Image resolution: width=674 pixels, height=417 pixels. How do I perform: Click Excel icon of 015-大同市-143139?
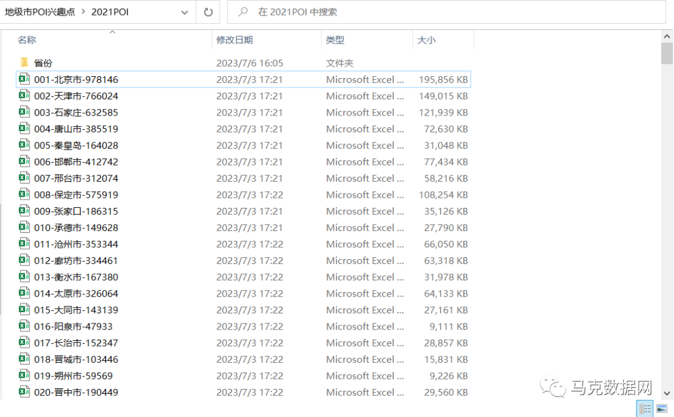tap(24, 310)
